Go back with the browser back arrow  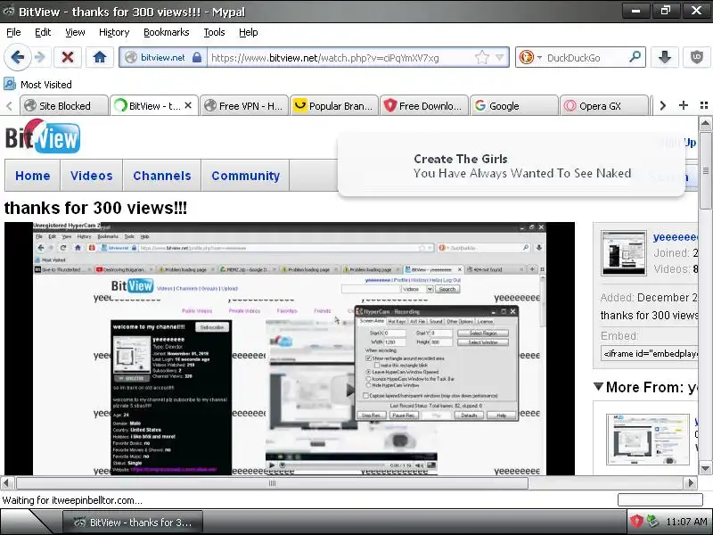point(17,57)
